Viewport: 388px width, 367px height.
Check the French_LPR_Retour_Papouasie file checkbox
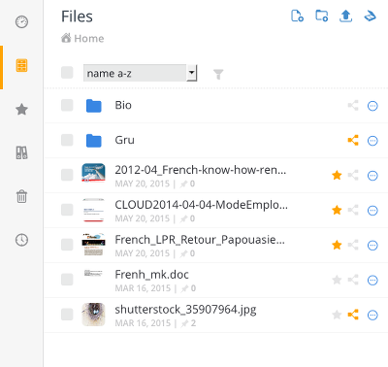[x=67, y=245]
